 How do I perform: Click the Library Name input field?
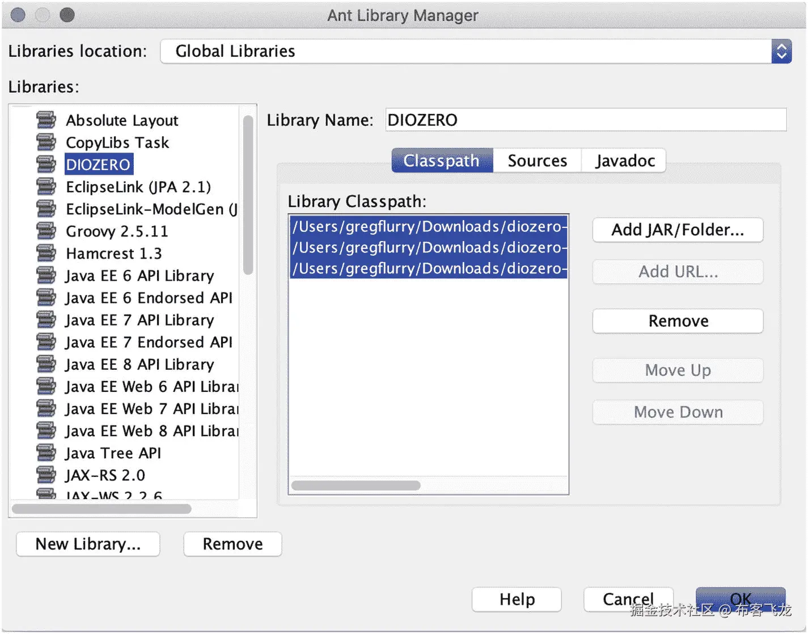[586, 120]
